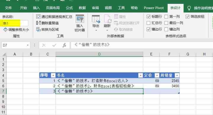Click the formula bar cancel X icon
The height and width of the screenshot is (115, 213).
pos(44,45)
